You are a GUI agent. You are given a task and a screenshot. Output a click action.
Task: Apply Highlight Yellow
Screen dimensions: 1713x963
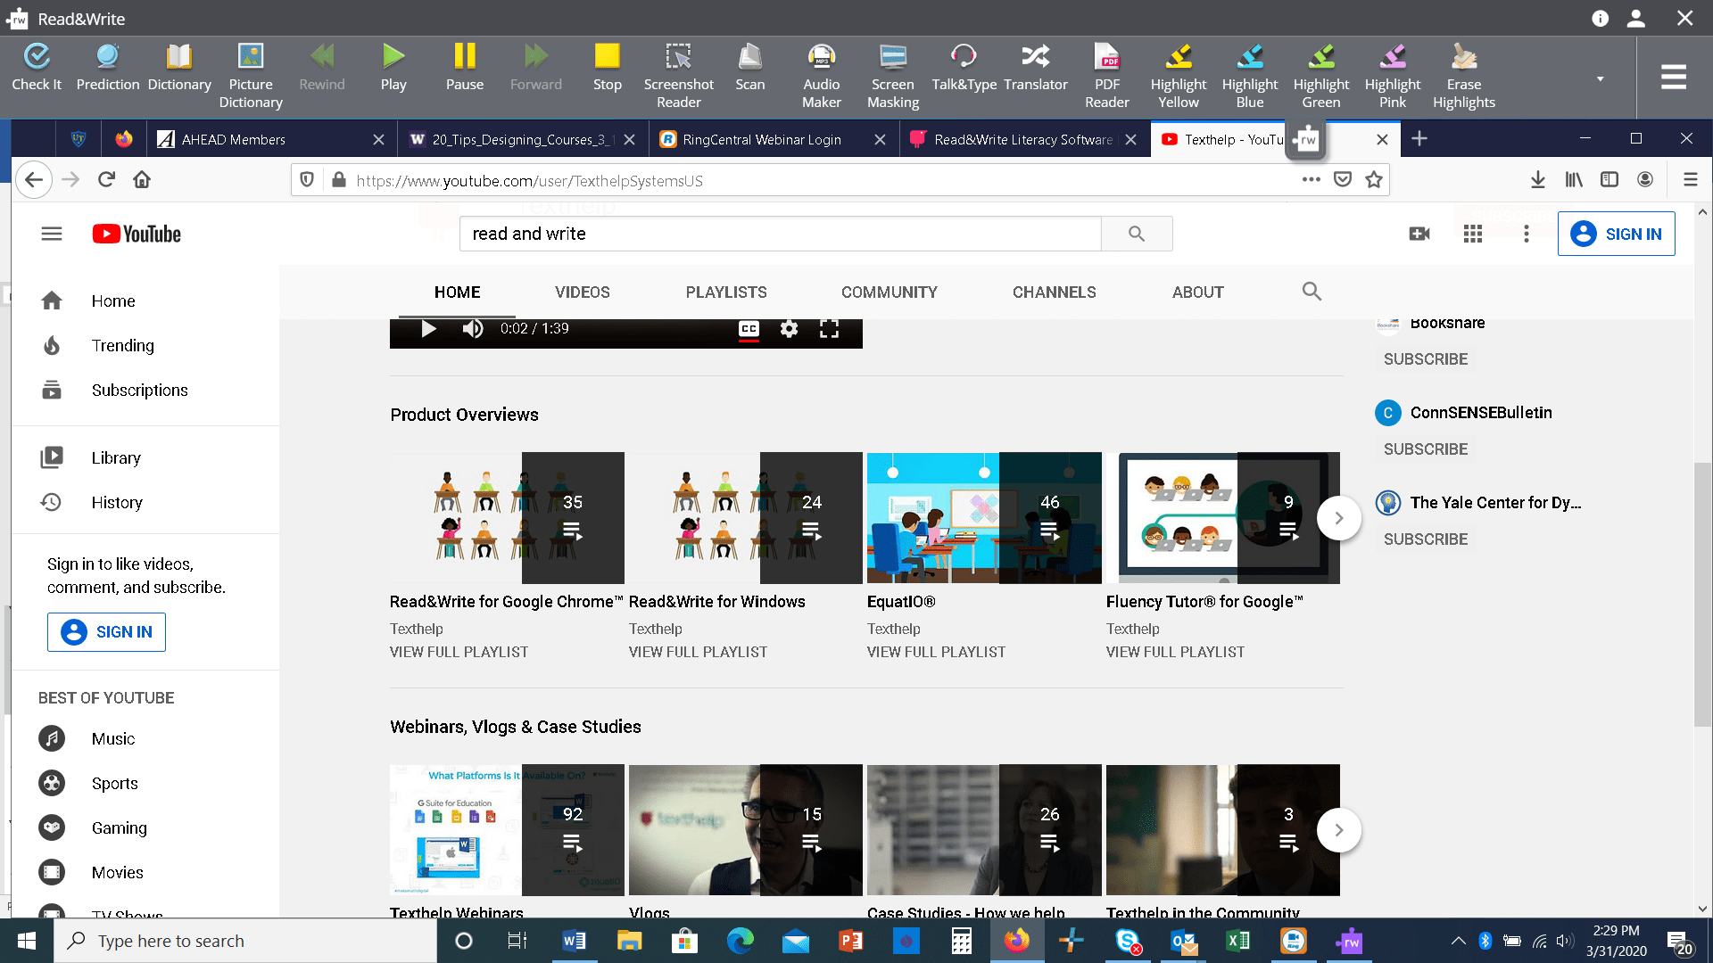tap(1179, 76)
